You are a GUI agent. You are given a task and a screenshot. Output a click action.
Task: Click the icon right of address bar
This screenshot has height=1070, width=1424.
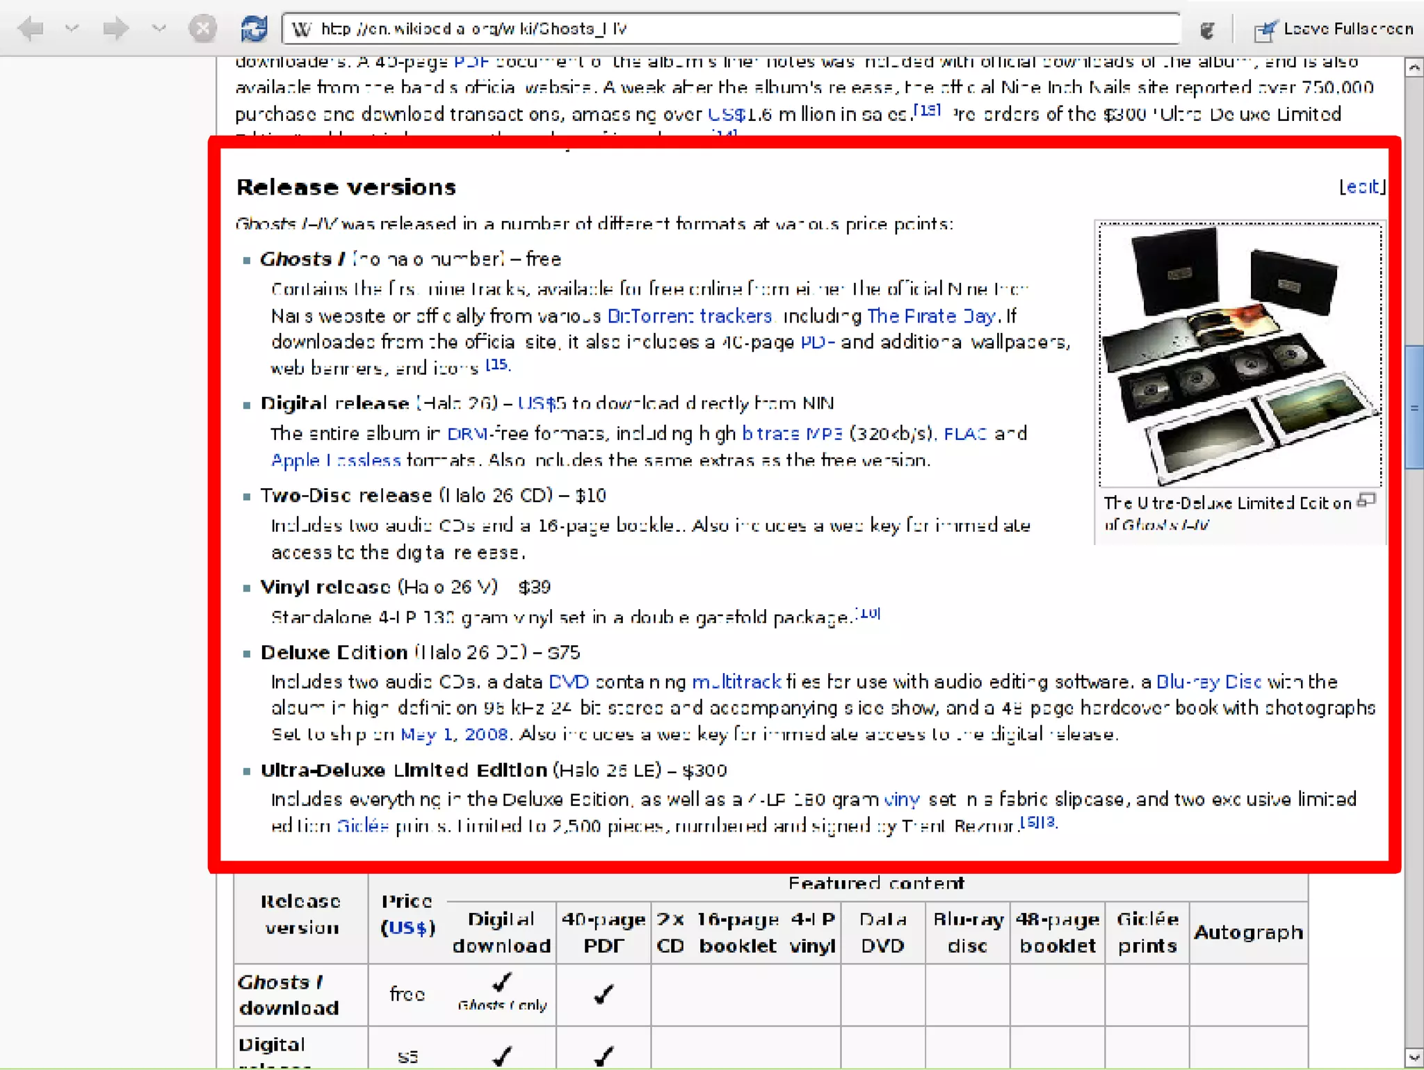pyautogui.click(x=1208, y=29)
